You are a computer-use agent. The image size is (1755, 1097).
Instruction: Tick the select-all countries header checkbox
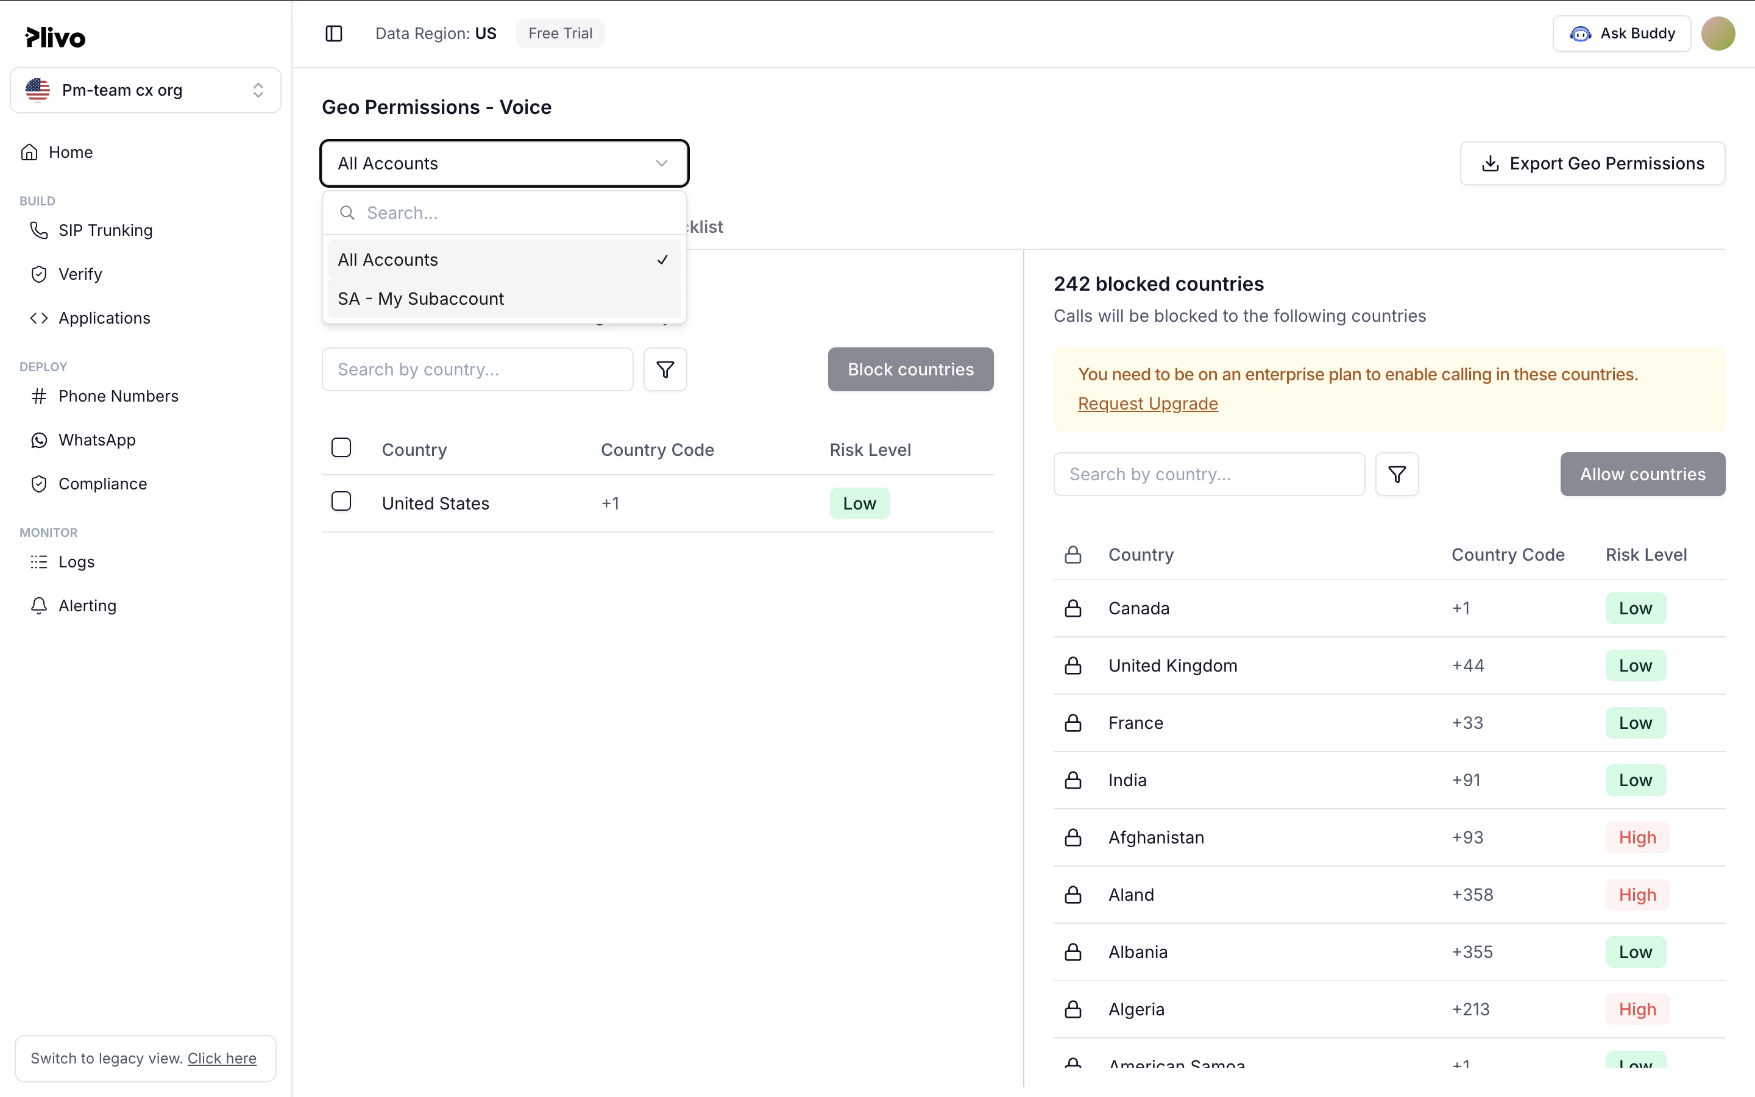pos(341,448)
